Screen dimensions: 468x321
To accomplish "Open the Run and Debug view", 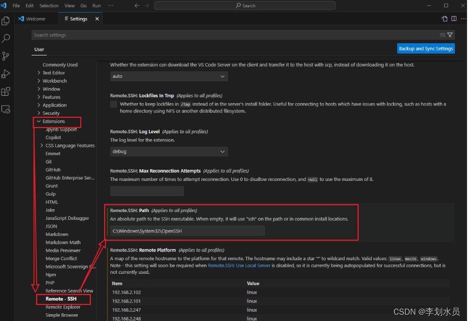I will pos(6,74).
